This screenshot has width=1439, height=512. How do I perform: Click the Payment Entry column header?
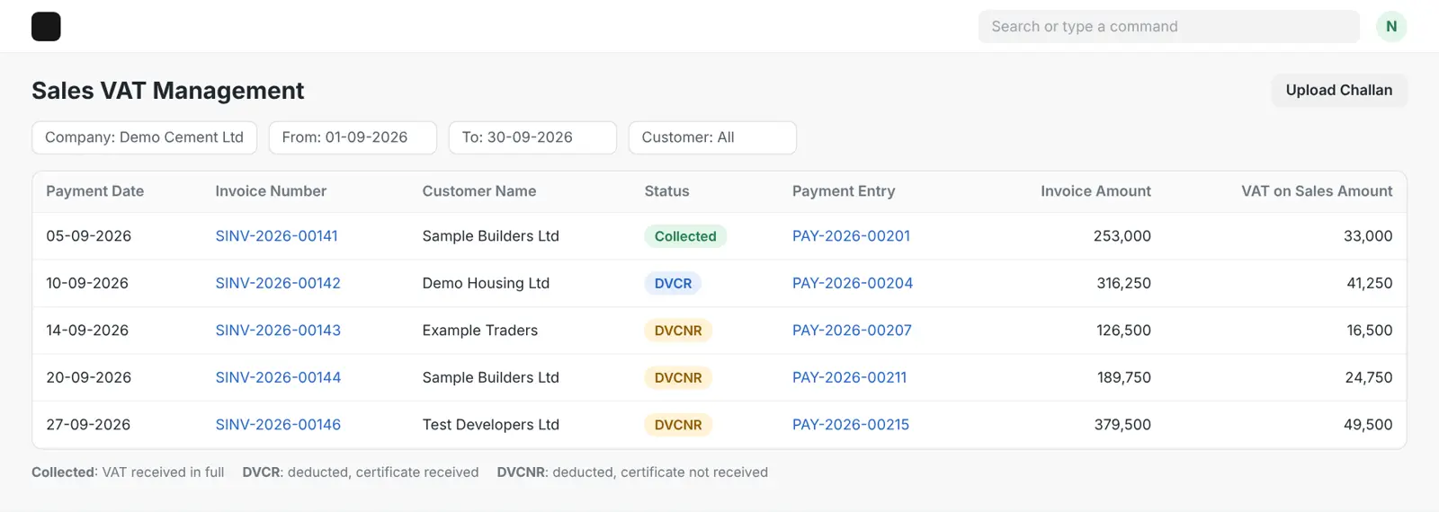(x=844, y=191)
